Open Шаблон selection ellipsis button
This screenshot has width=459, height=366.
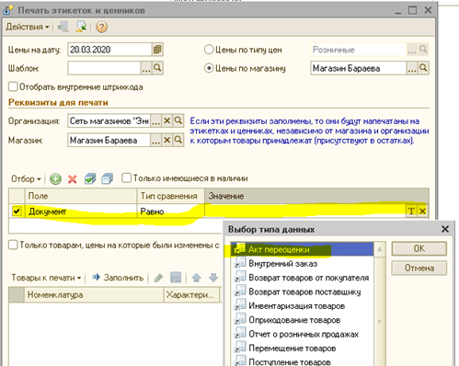[146, 68]
